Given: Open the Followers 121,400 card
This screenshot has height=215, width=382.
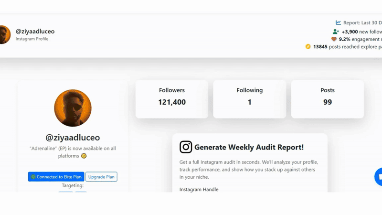Looking at the screenshot, I should click(172, 99).
